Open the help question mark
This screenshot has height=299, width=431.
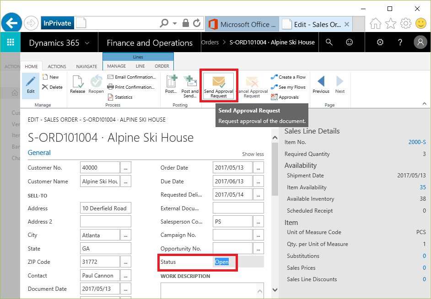click(x=400, y=42)
